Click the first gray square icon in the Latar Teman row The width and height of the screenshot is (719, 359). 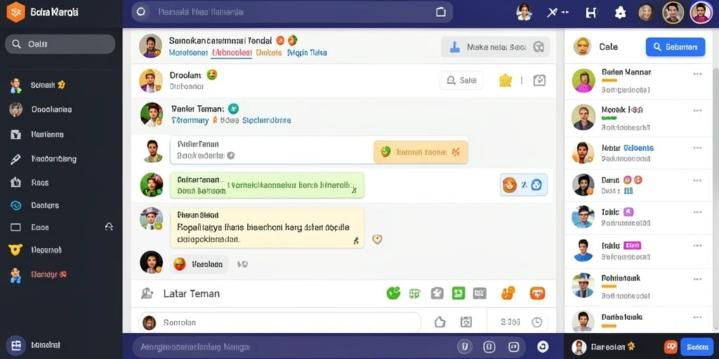(437, 293)
